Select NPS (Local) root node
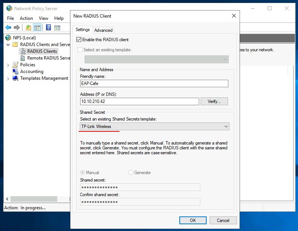 click(24, 38)
